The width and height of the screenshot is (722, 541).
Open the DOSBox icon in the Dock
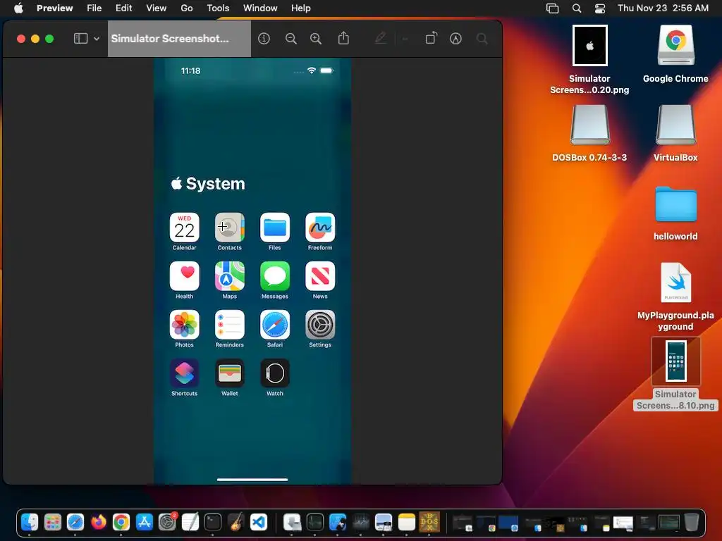[429, 522]
